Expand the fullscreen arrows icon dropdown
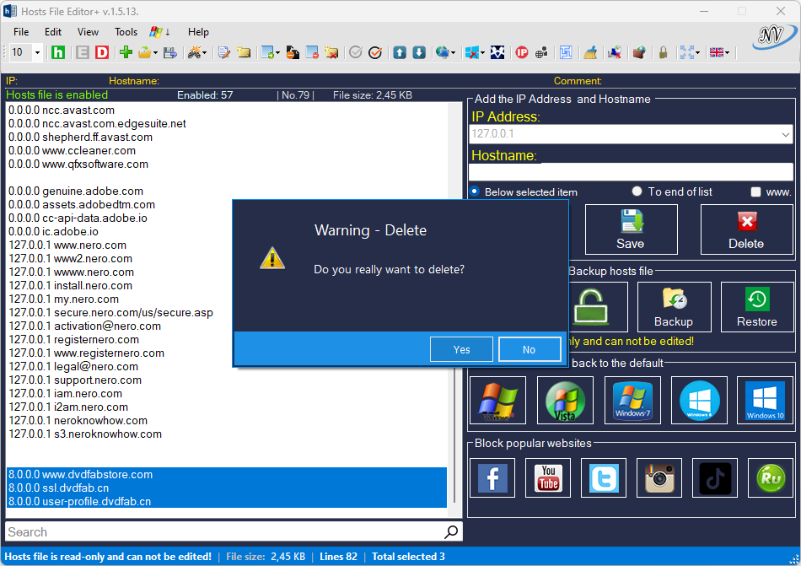The image size is (801, 566). point(698,52)
